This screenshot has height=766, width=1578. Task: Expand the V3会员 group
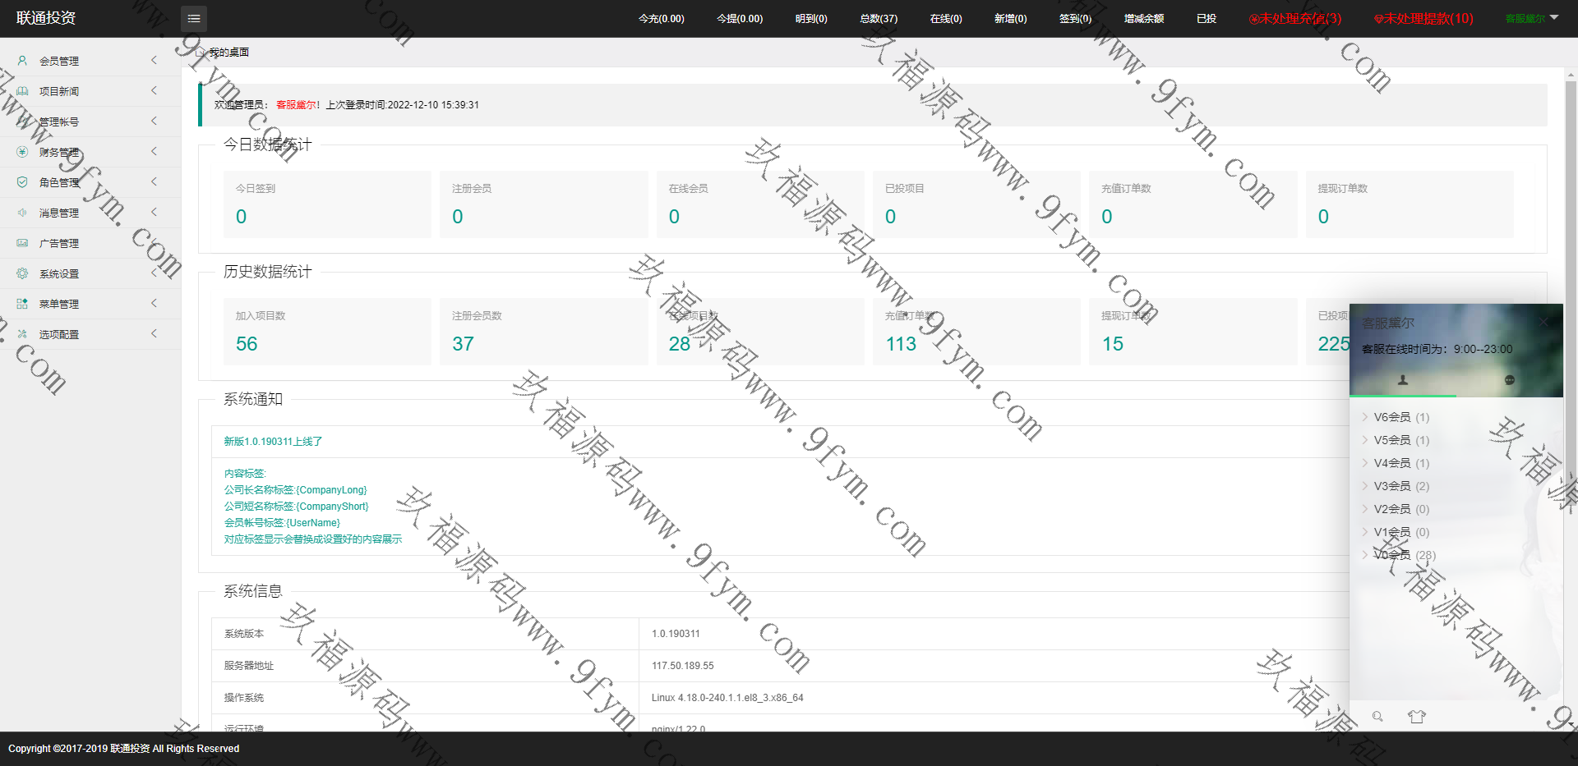(x=1392, y=486)
